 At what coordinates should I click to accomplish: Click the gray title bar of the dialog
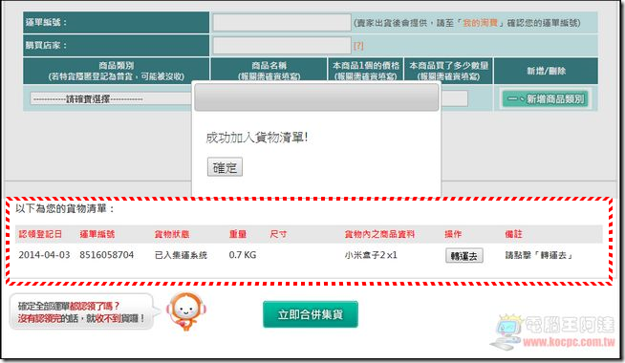(x=316, y=97)
